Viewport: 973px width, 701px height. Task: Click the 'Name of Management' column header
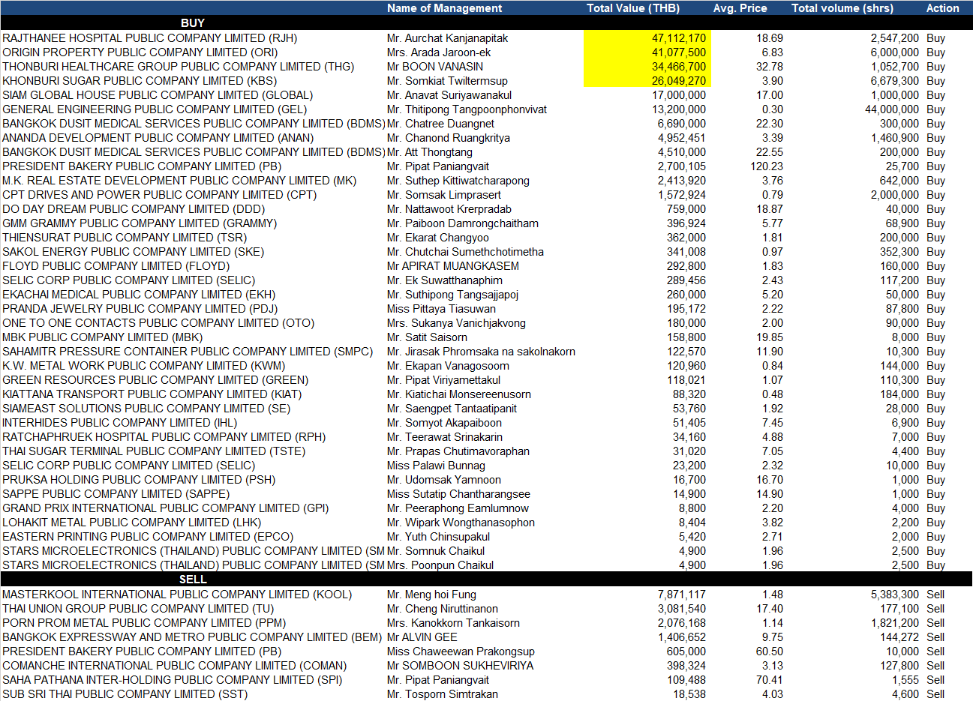click(444, 8)
